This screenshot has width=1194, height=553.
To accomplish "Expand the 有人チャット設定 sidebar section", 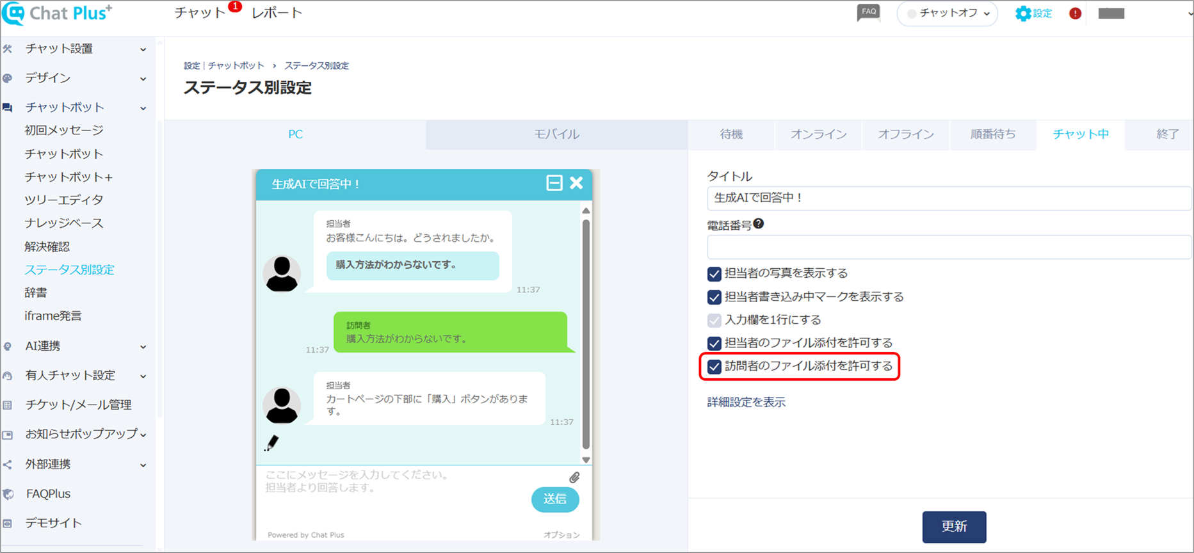I will tap(143, 376).
